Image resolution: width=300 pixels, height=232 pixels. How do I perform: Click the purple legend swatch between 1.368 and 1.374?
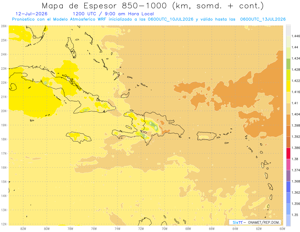tap(288, 176)
